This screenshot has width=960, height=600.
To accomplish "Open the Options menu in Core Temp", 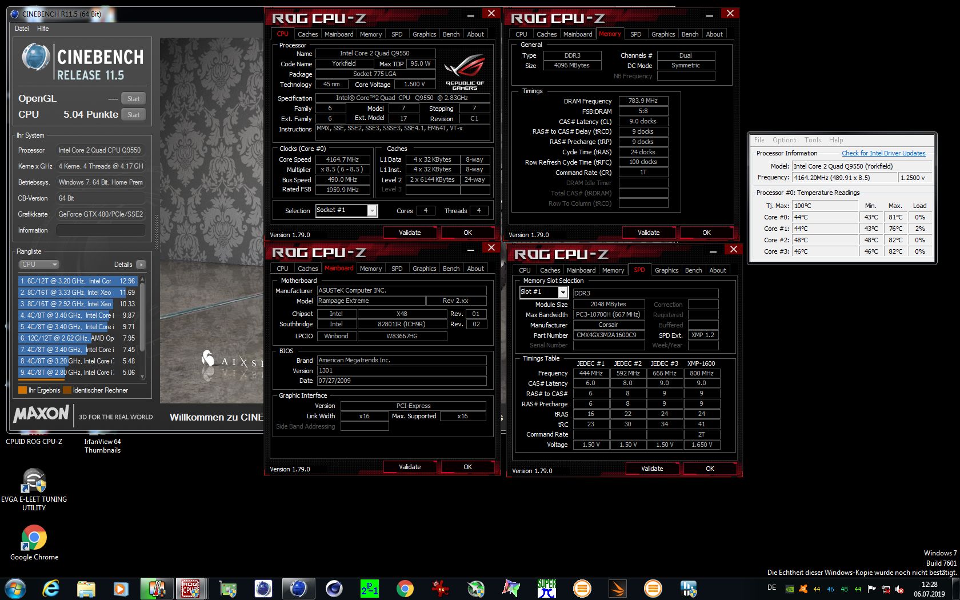I will point(785,140).
